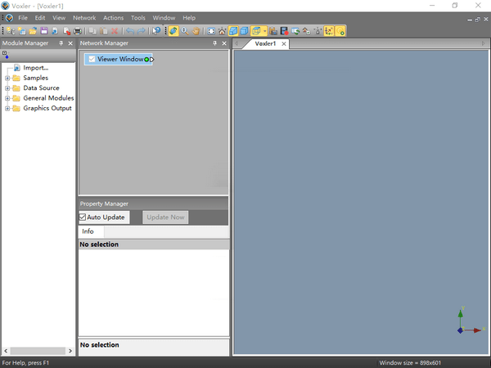491x368 pixels.
Task: Toggle the solid cube projection icon
Action: pos(233,31)
